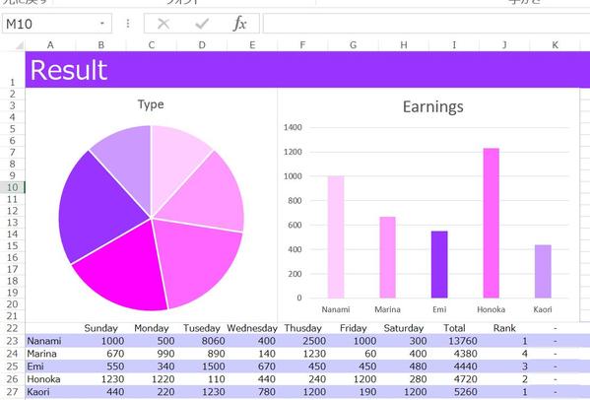
Task: Select the Nanami name cell
Action: click(50, 341)
